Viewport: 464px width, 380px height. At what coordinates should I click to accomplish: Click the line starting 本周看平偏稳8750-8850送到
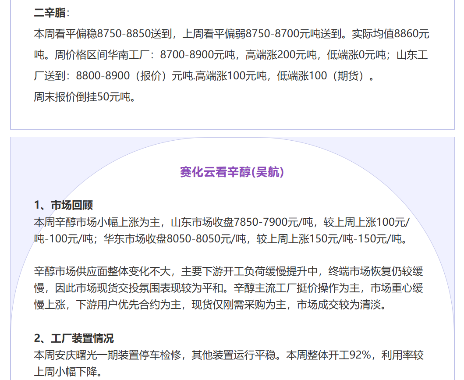[231, 34]
